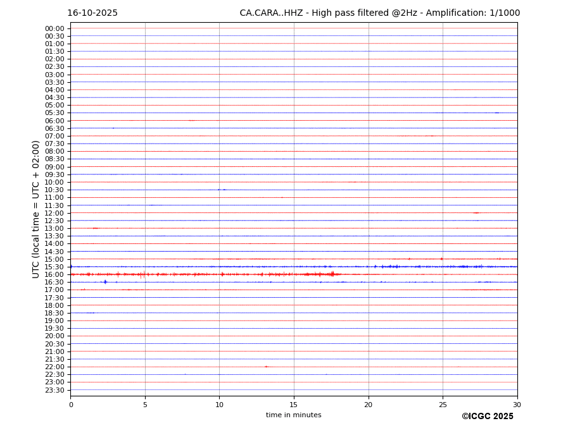Select the 06:30 row time label
Image resolution: width=587 pixels, height=440 pixels.
click(x=54, y=128)
